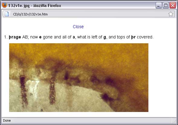Click the bold letter g in the note

pos(105,37)
